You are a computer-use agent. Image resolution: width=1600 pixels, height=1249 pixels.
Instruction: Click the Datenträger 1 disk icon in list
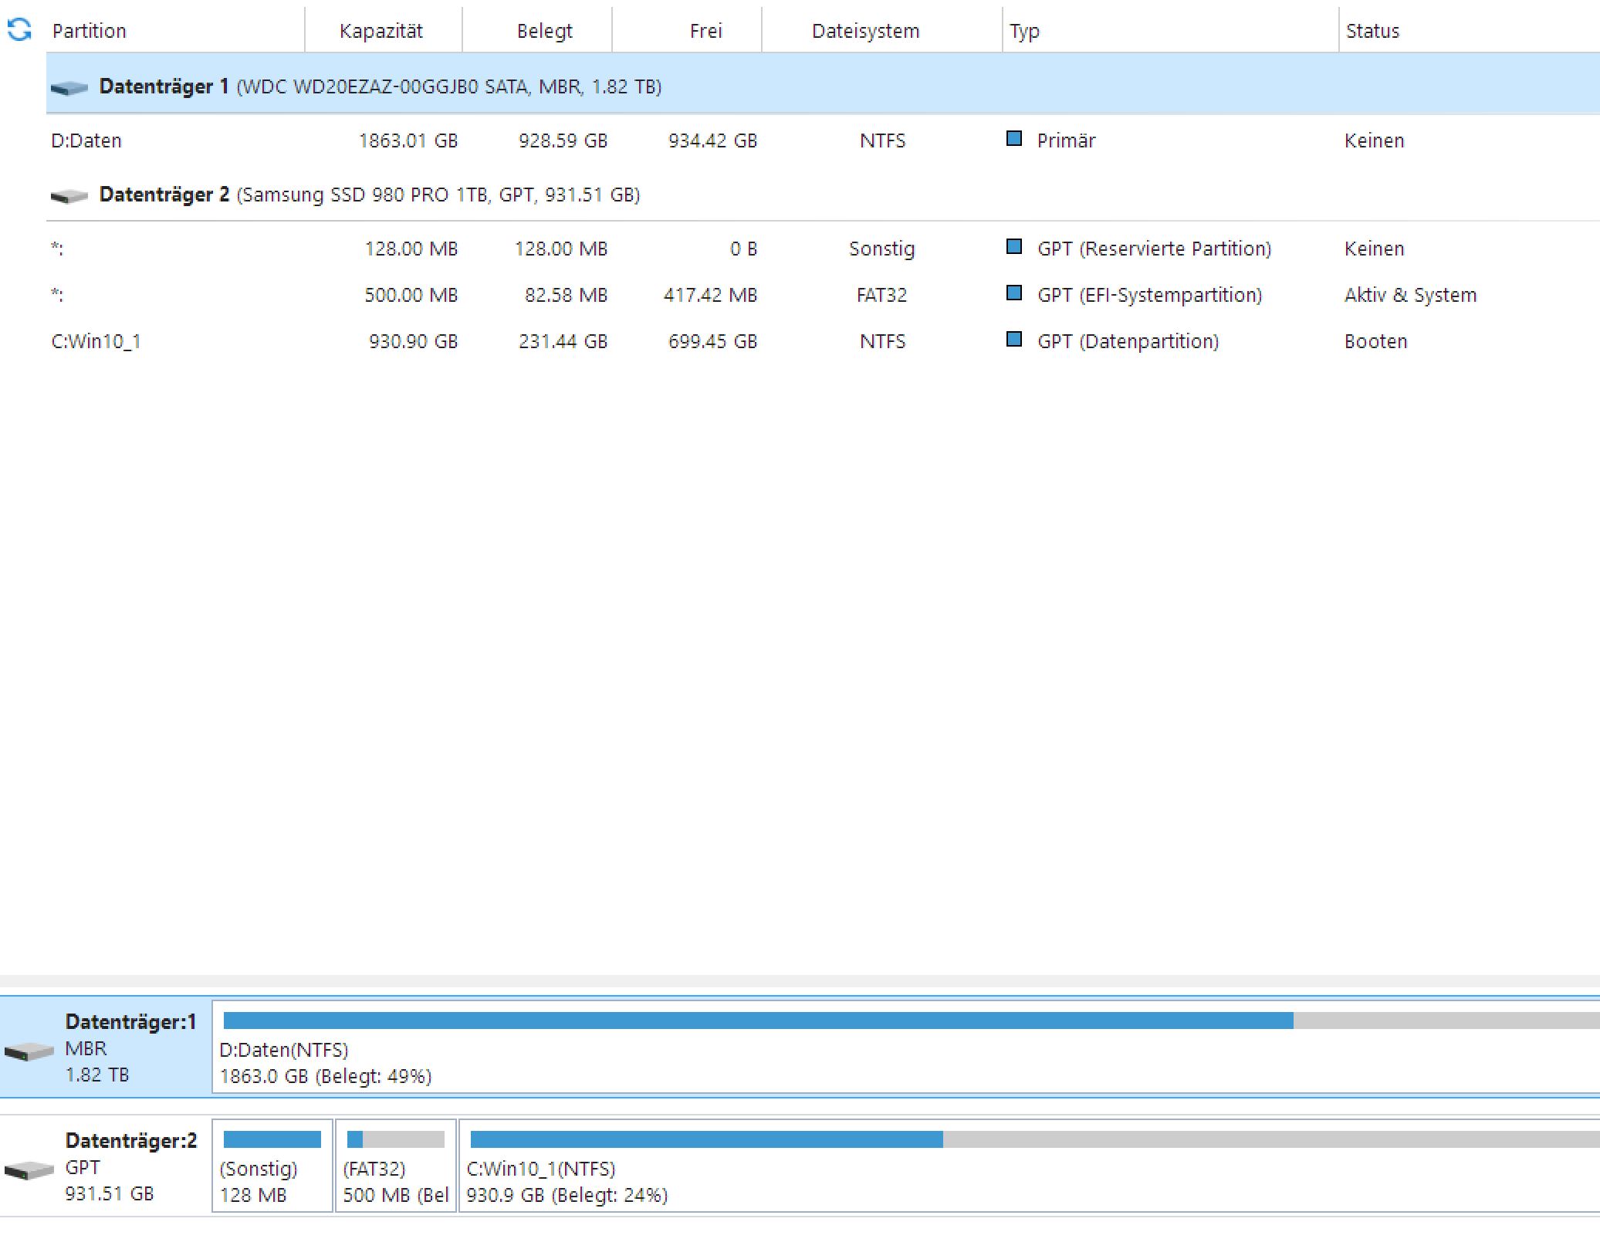click(69, 87)
